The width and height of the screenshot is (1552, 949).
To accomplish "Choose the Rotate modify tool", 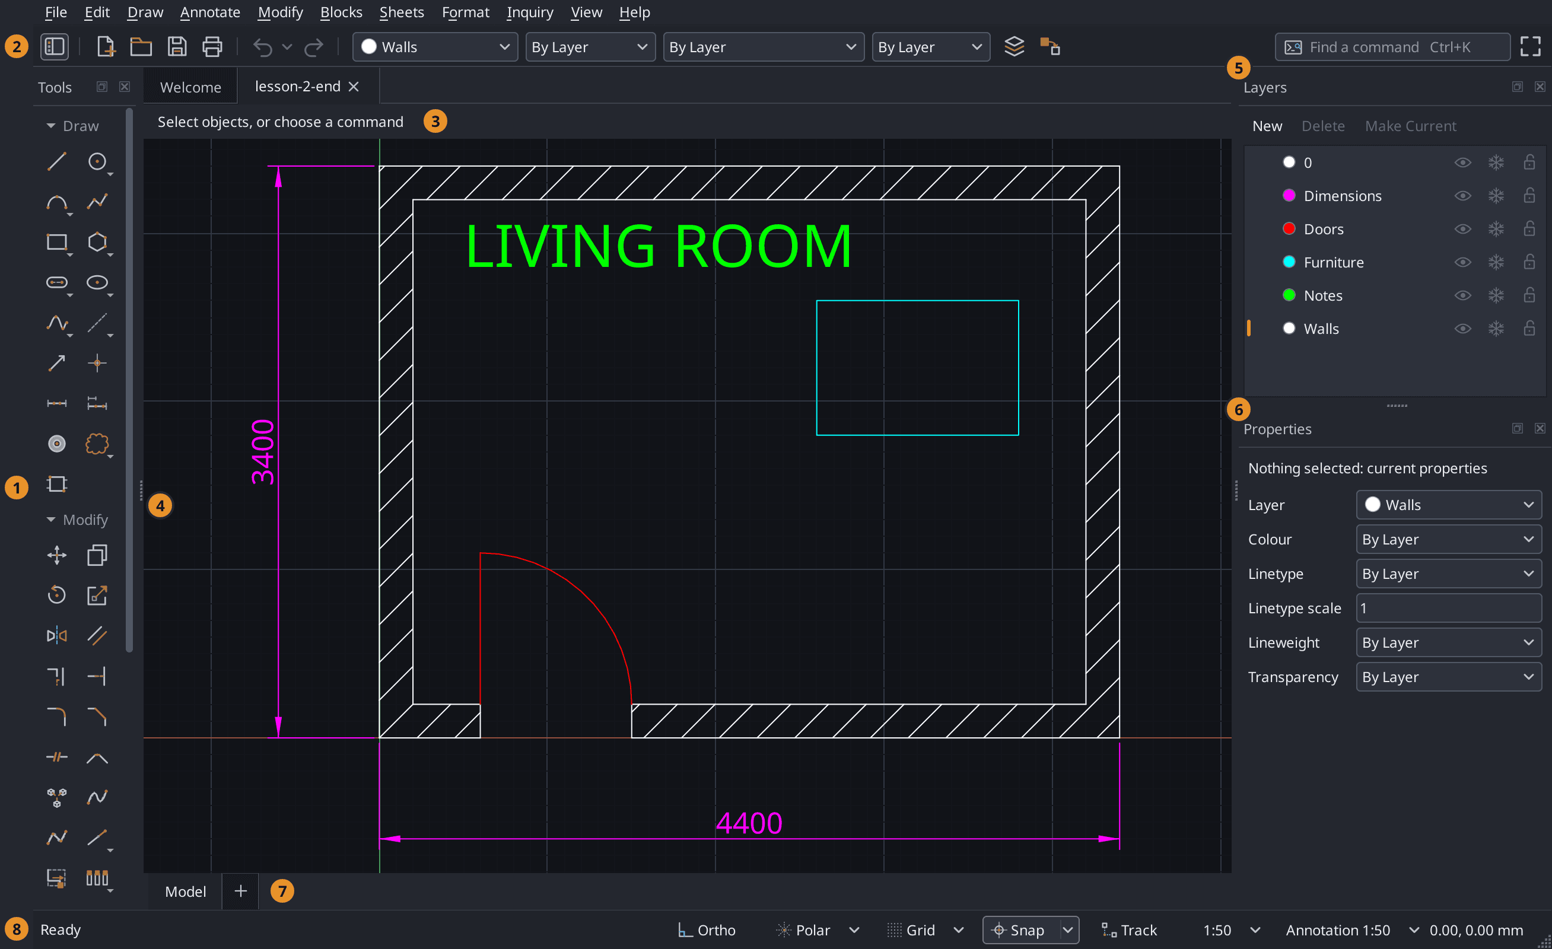I will (57, 595).
